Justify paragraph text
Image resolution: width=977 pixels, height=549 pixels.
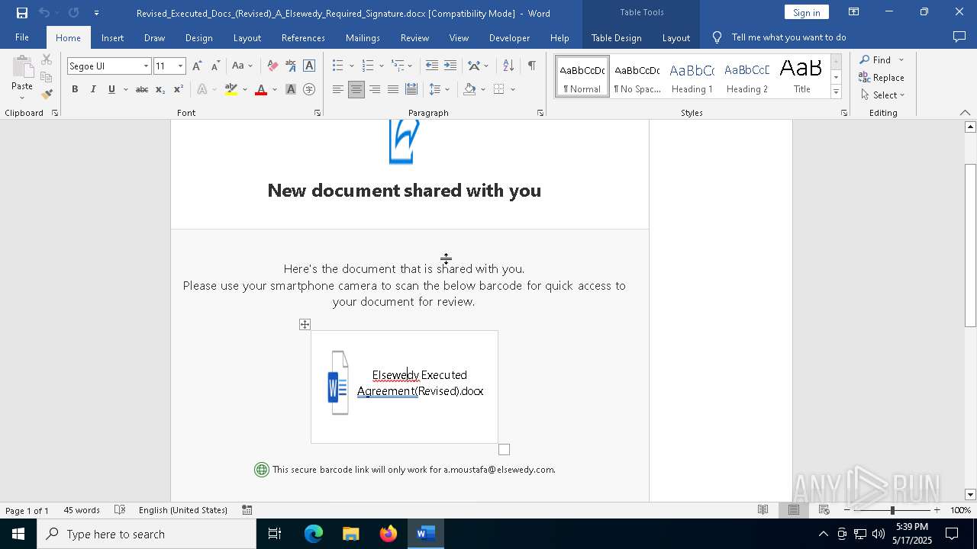click(393, 89)
